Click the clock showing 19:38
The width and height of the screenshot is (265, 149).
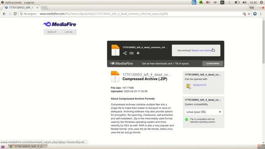coord(253,2)
